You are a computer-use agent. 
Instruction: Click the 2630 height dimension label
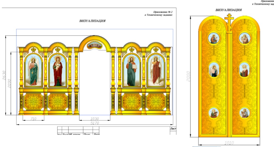point(4,75)
